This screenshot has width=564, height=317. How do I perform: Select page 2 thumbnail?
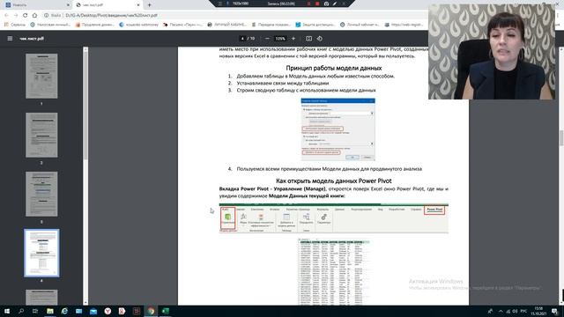pos(41,135)
